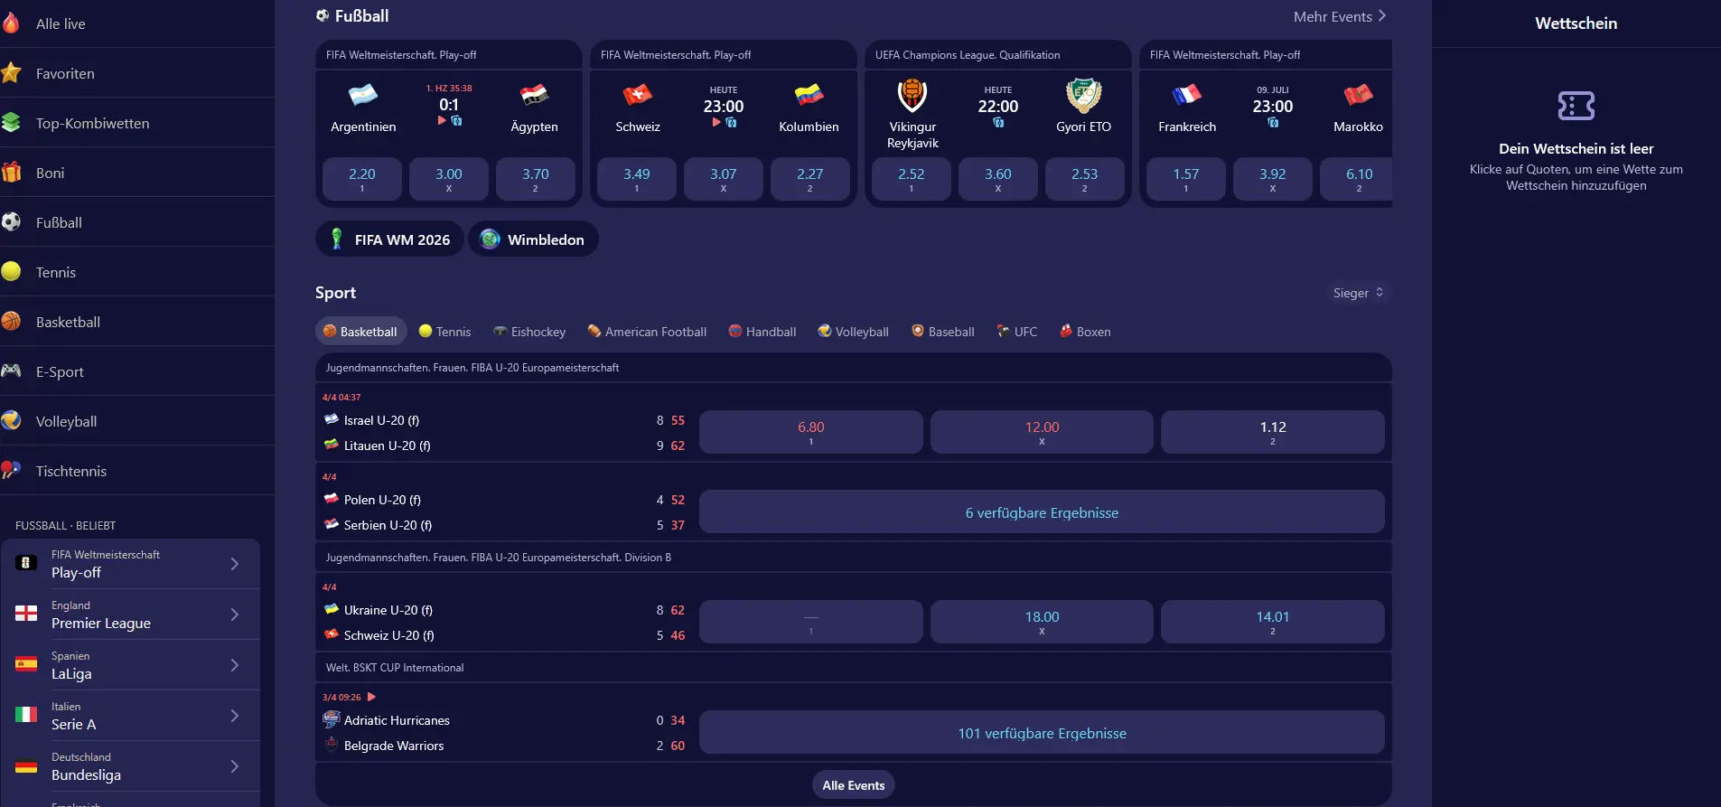Image resolution: width=1721 pixels, height=807 pixels.
Task: Click the Gyori ETO club crest
Action: [1084, 95]
